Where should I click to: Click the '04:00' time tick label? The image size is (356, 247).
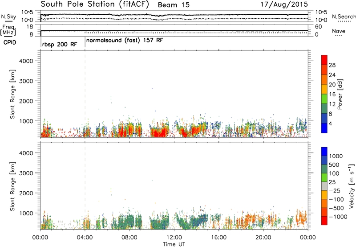pyautogui.click(x=85, y=238)
